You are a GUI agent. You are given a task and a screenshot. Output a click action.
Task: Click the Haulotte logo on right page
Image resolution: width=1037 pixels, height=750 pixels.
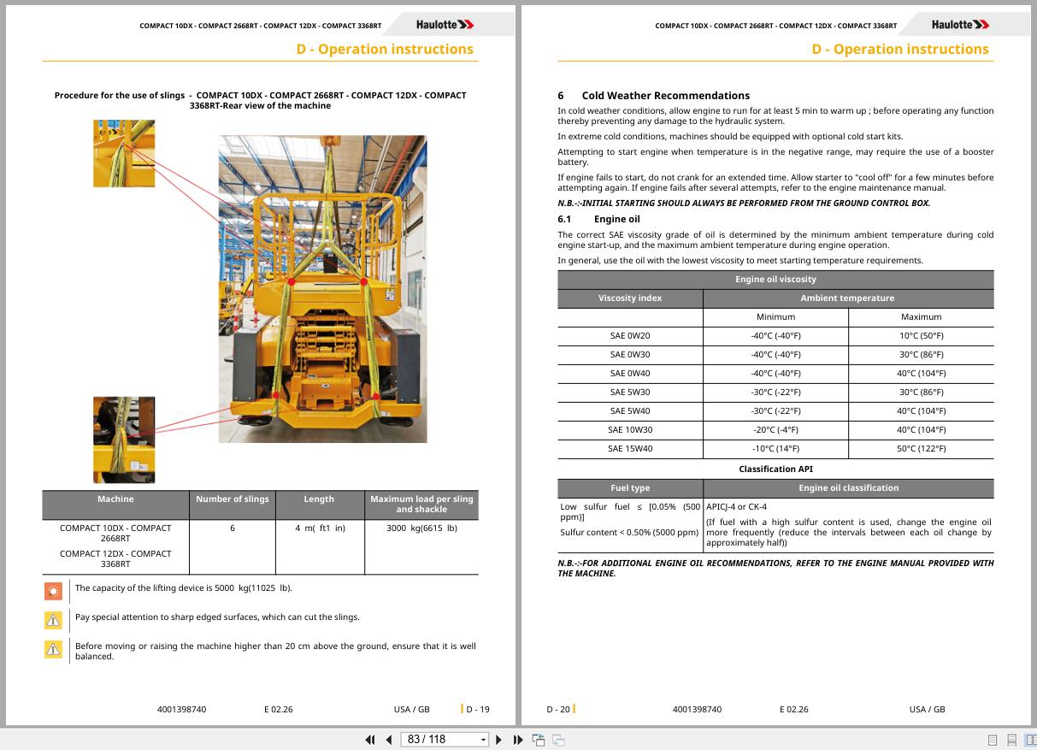pos(960,25)
